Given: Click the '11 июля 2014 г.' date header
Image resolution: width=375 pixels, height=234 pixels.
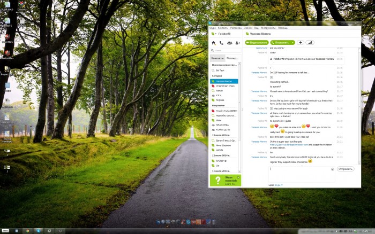Looking at the screenshot, I should (221, 171).
